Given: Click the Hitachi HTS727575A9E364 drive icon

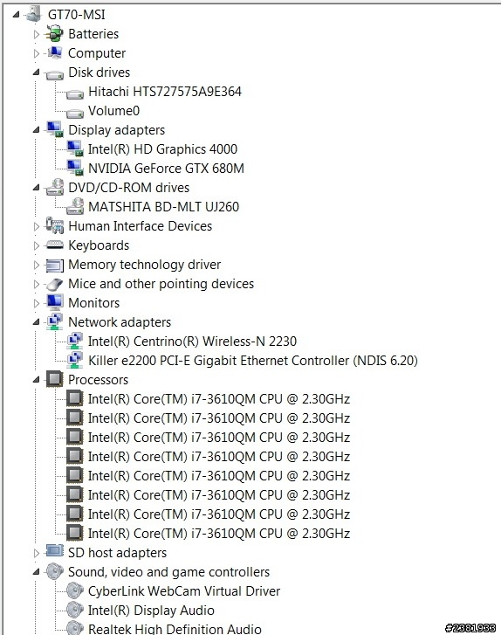Looking at the screenshot, I should tap(74, 93).
